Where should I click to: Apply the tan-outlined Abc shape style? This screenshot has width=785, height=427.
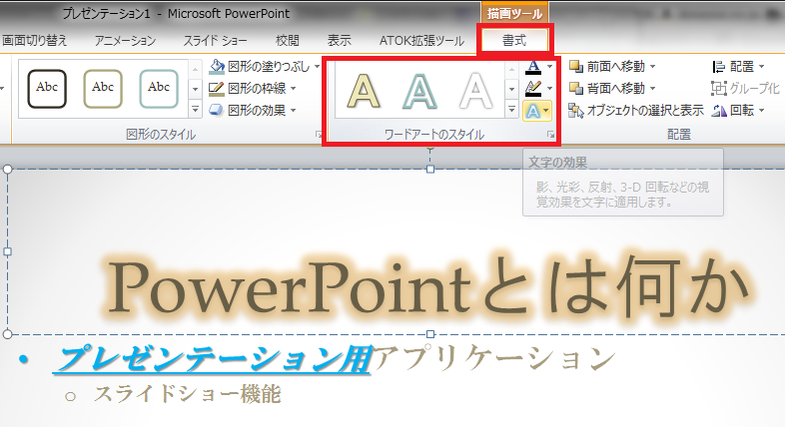tap(103, 89)
